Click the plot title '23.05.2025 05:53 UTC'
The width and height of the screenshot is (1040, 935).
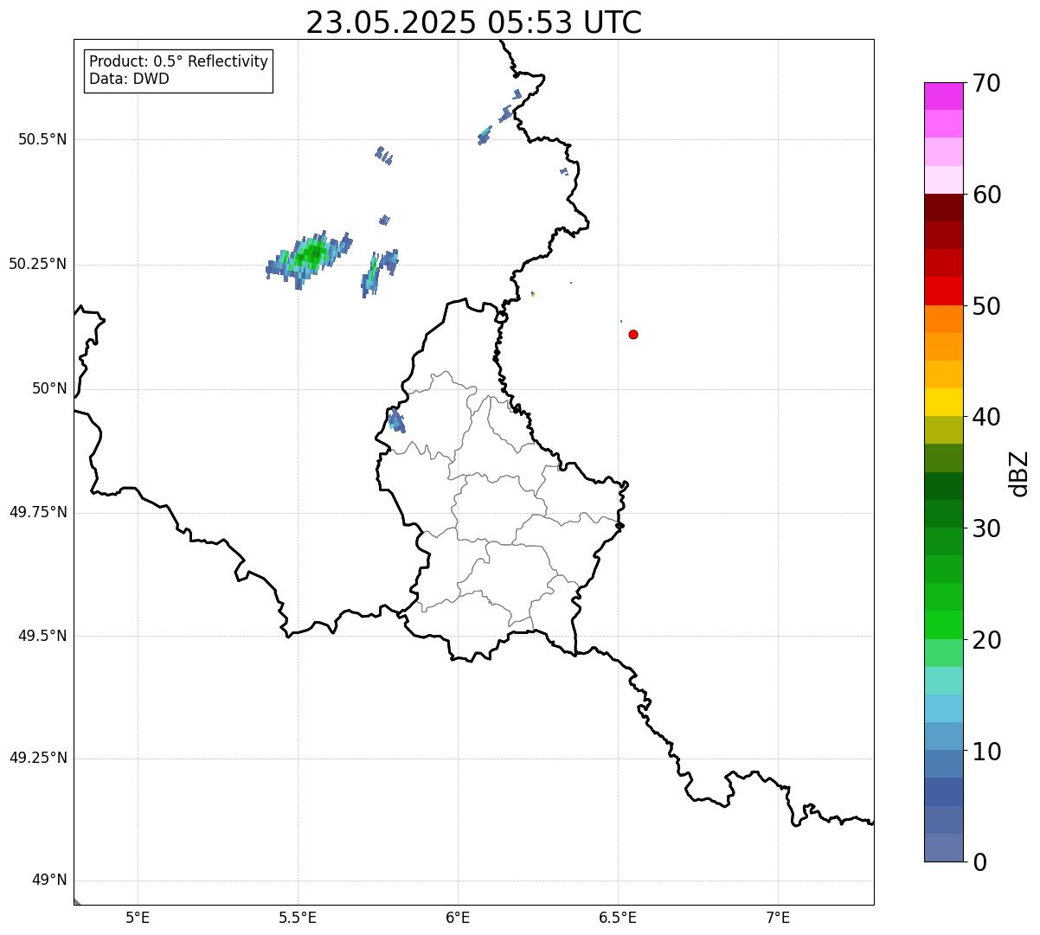click(x=473, y=22)
